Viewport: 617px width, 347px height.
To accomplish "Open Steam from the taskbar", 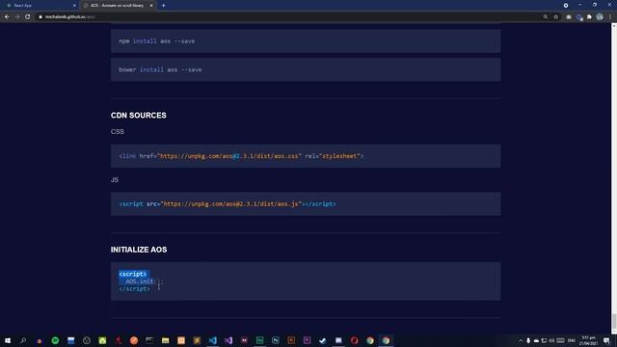I will (323, 340).
